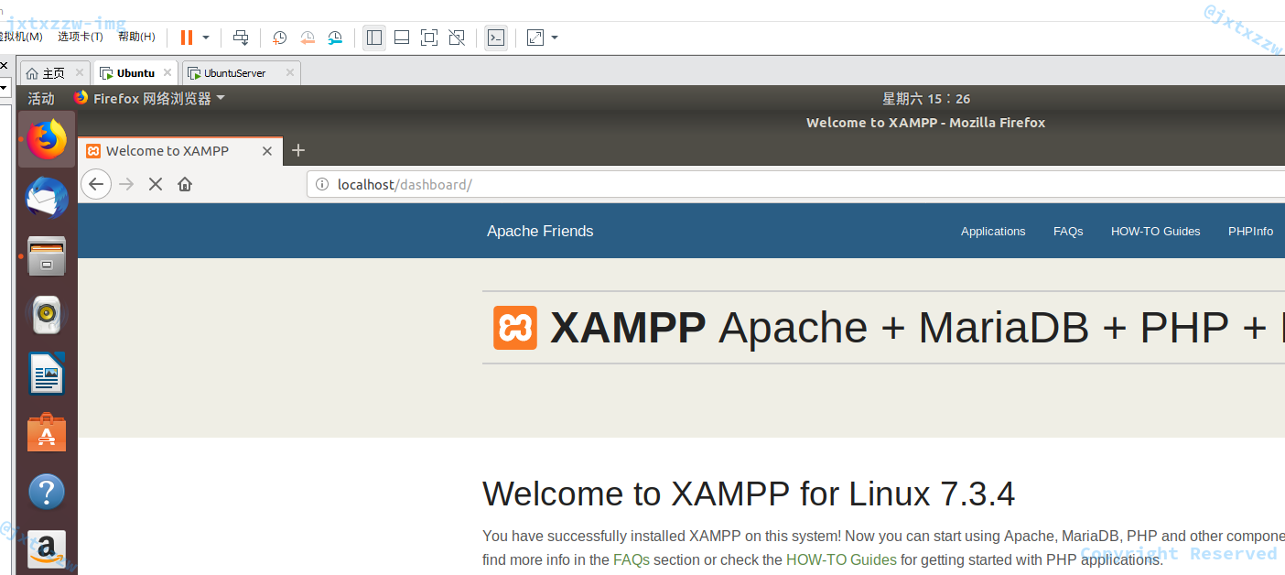This screenshot has height=575, width=1285.
Task: Show site information for localhost
Action: click(322, 184)
